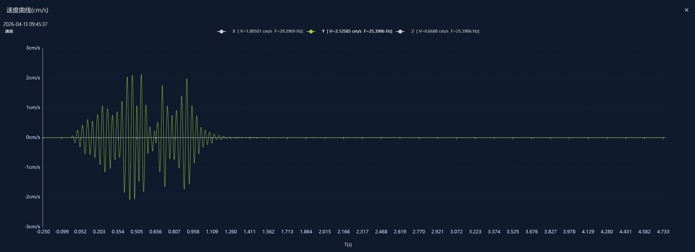Screen dimensions: 695x252
Task: Click the 3.827 time tick label
Action: click(x=550, y=232)
